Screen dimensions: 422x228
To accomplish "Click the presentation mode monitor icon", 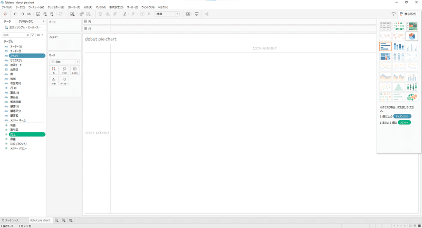I will point(196,14).
